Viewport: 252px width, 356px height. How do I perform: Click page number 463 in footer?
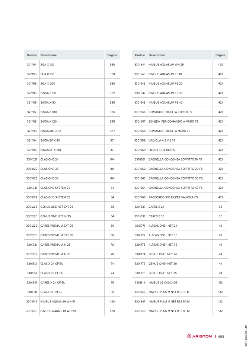pyautogui.click(x=221, y=336)
